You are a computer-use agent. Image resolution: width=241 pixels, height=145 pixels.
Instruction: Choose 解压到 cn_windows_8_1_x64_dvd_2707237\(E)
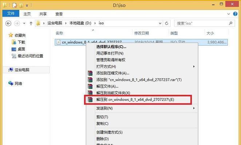(135, 100)
